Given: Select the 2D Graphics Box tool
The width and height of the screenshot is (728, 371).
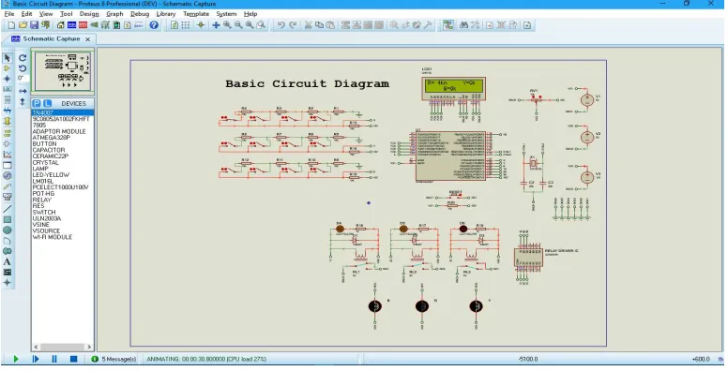Looking at the screenshot, I should click(7, 219).
